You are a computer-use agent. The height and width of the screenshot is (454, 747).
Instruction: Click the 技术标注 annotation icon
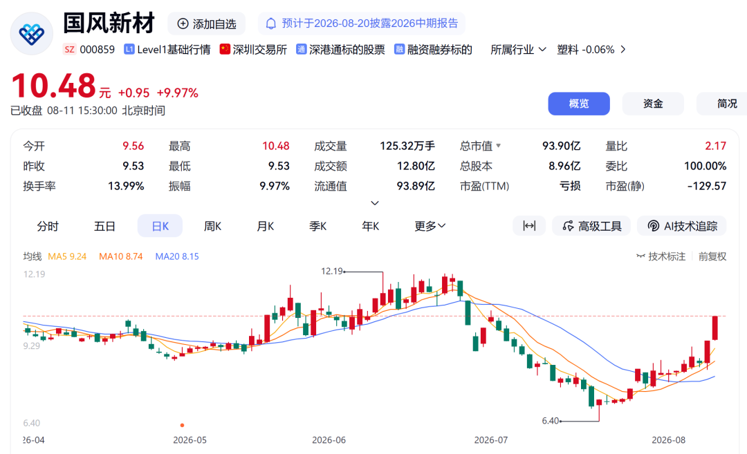pos(640,256)
